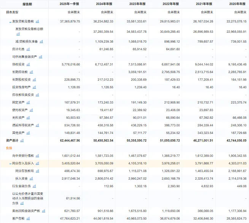This screenshot has height=223, width=249.
Task: Select the 2025年一季报 column header
Action: [69, 4]
